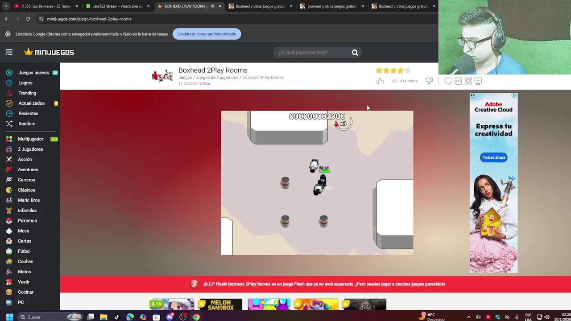
Task: Close the Jere723 Stream tab
Action: click(x=148, y=6)
